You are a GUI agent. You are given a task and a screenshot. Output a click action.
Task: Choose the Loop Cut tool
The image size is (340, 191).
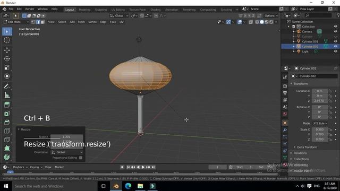7,131
